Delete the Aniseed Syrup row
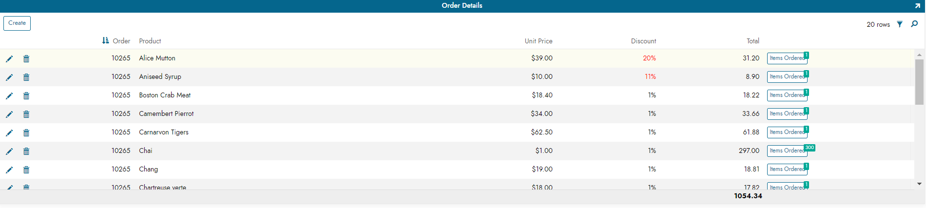926x208 pixels. pos(26,77)
